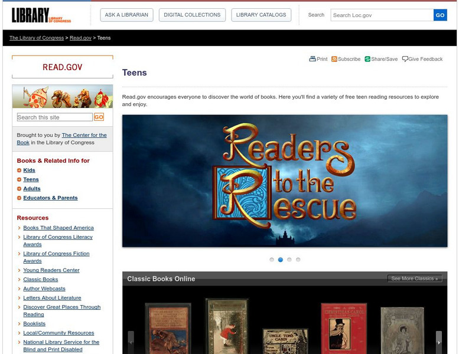This screenshot has width=459, height=354.
Task: Open Books That Shaped America link
Action: pyautogui.click(x=58, y=228)
